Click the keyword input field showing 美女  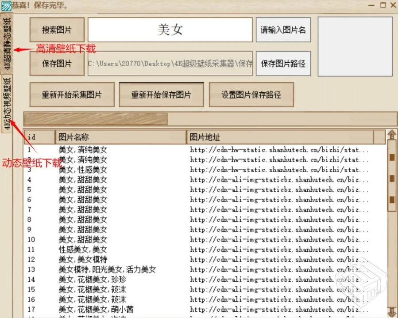coord(170,29)
